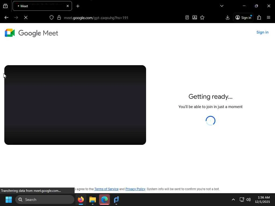This screenshot has height=206, width=275.
Task: Click the taskbar Search box
Action: 45,200
